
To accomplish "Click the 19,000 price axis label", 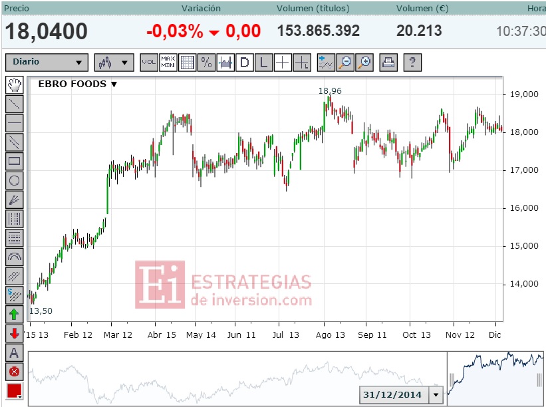I will (x=524, y=94).
